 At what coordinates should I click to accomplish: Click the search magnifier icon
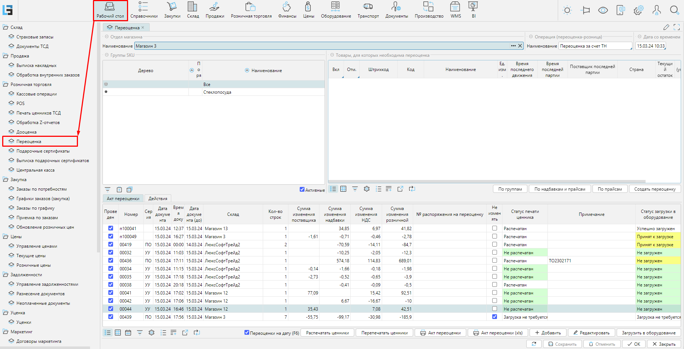pos(674,10)
